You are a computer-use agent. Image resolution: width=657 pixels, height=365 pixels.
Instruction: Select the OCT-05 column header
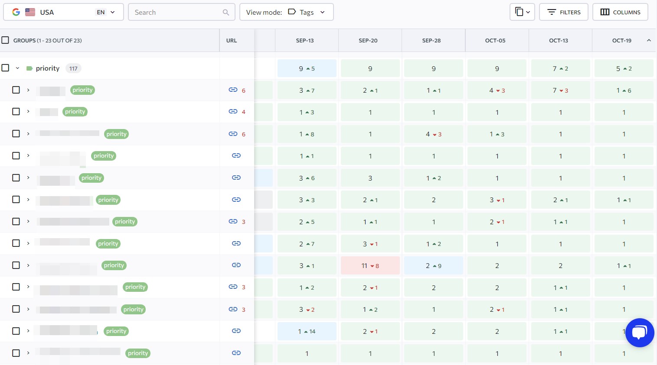click(x=495, y=40)
